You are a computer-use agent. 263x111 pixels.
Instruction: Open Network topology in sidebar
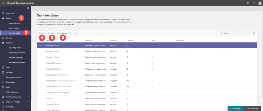tap(15, 58)
